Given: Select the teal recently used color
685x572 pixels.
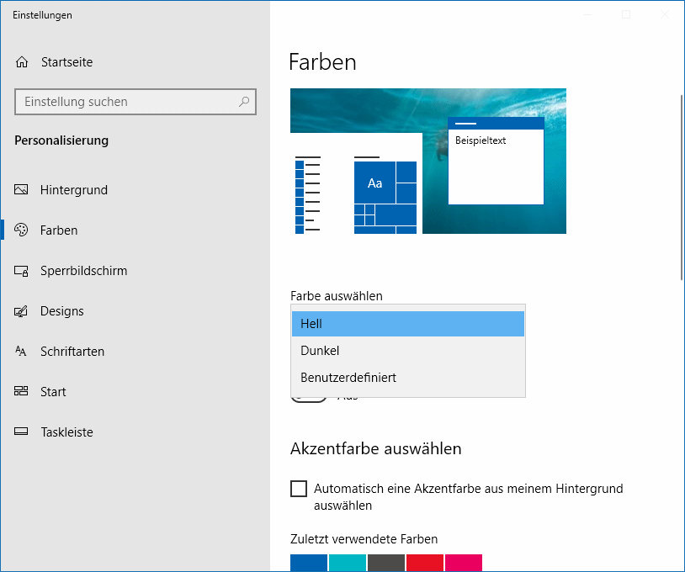Looking at the screenshot, I should [348, 563].
